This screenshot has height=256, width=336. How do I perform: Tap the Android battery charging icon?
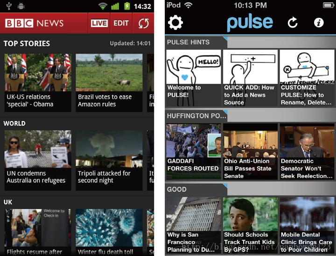coord(127,6)
